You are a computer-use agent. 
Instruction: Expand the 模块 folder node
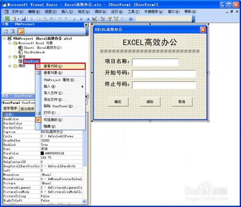tap(10, 66)
